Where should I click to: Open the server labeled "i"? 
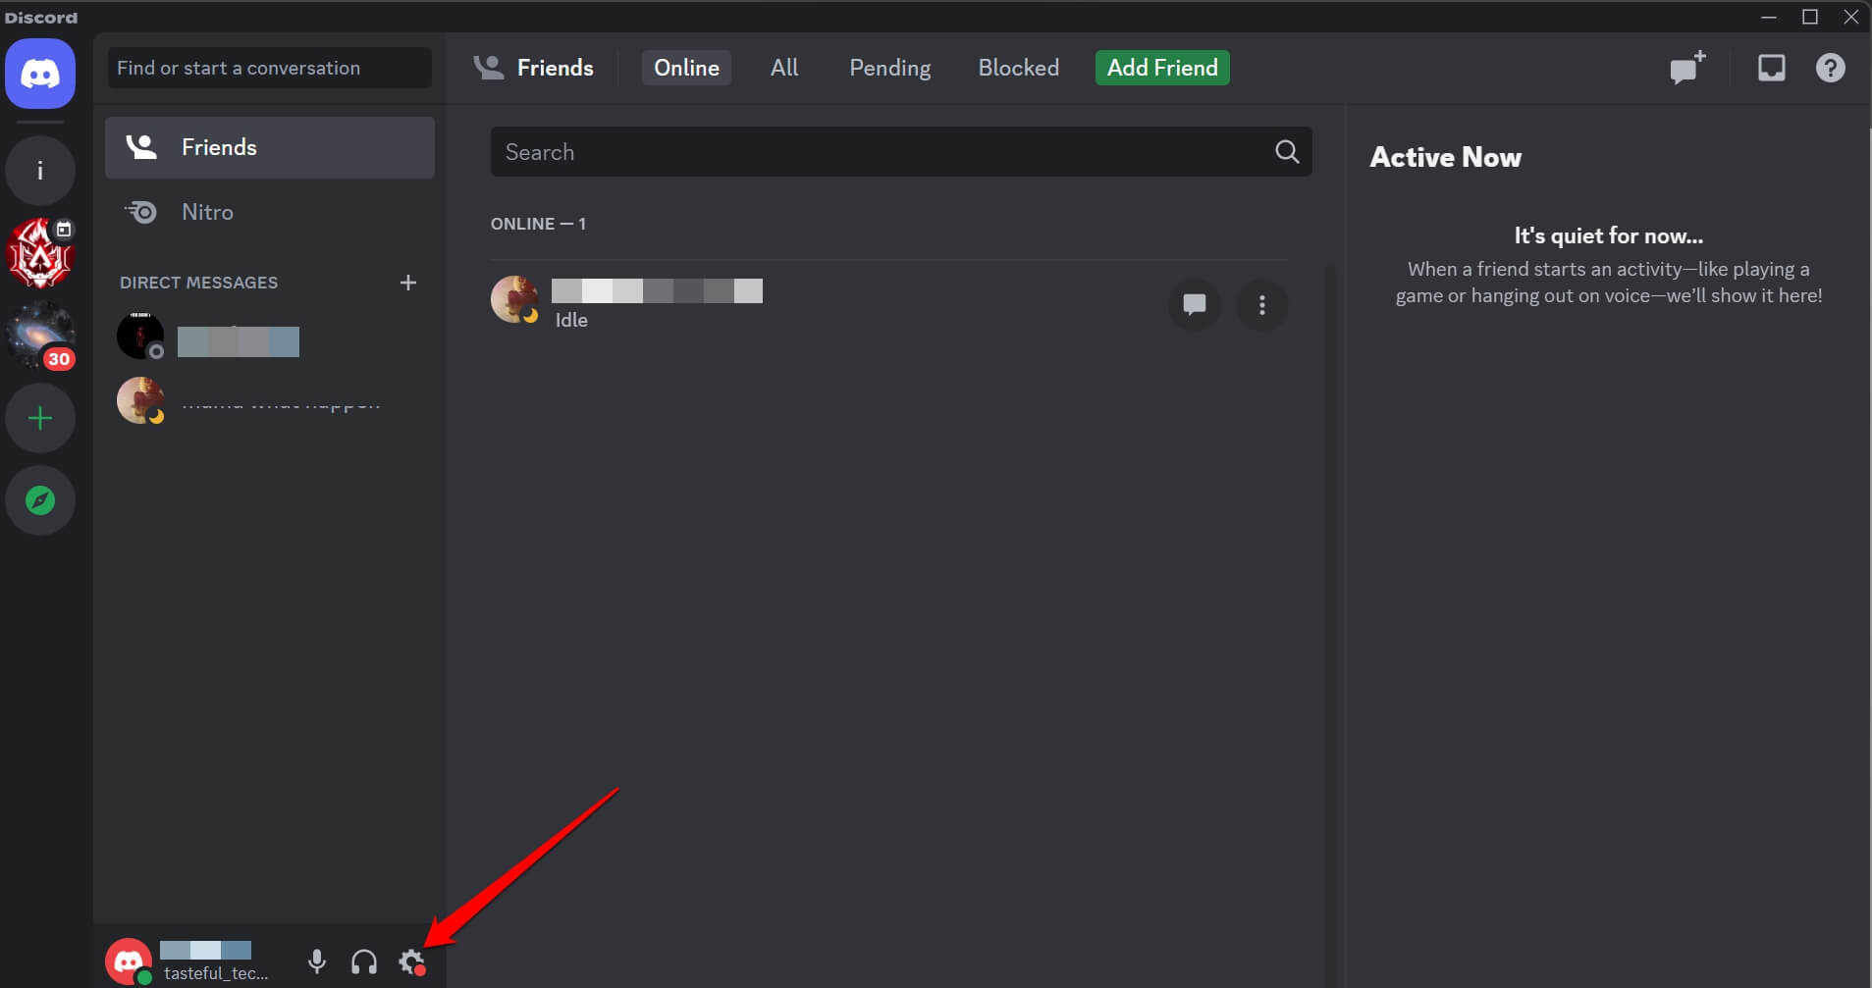[x=40, y=171]
